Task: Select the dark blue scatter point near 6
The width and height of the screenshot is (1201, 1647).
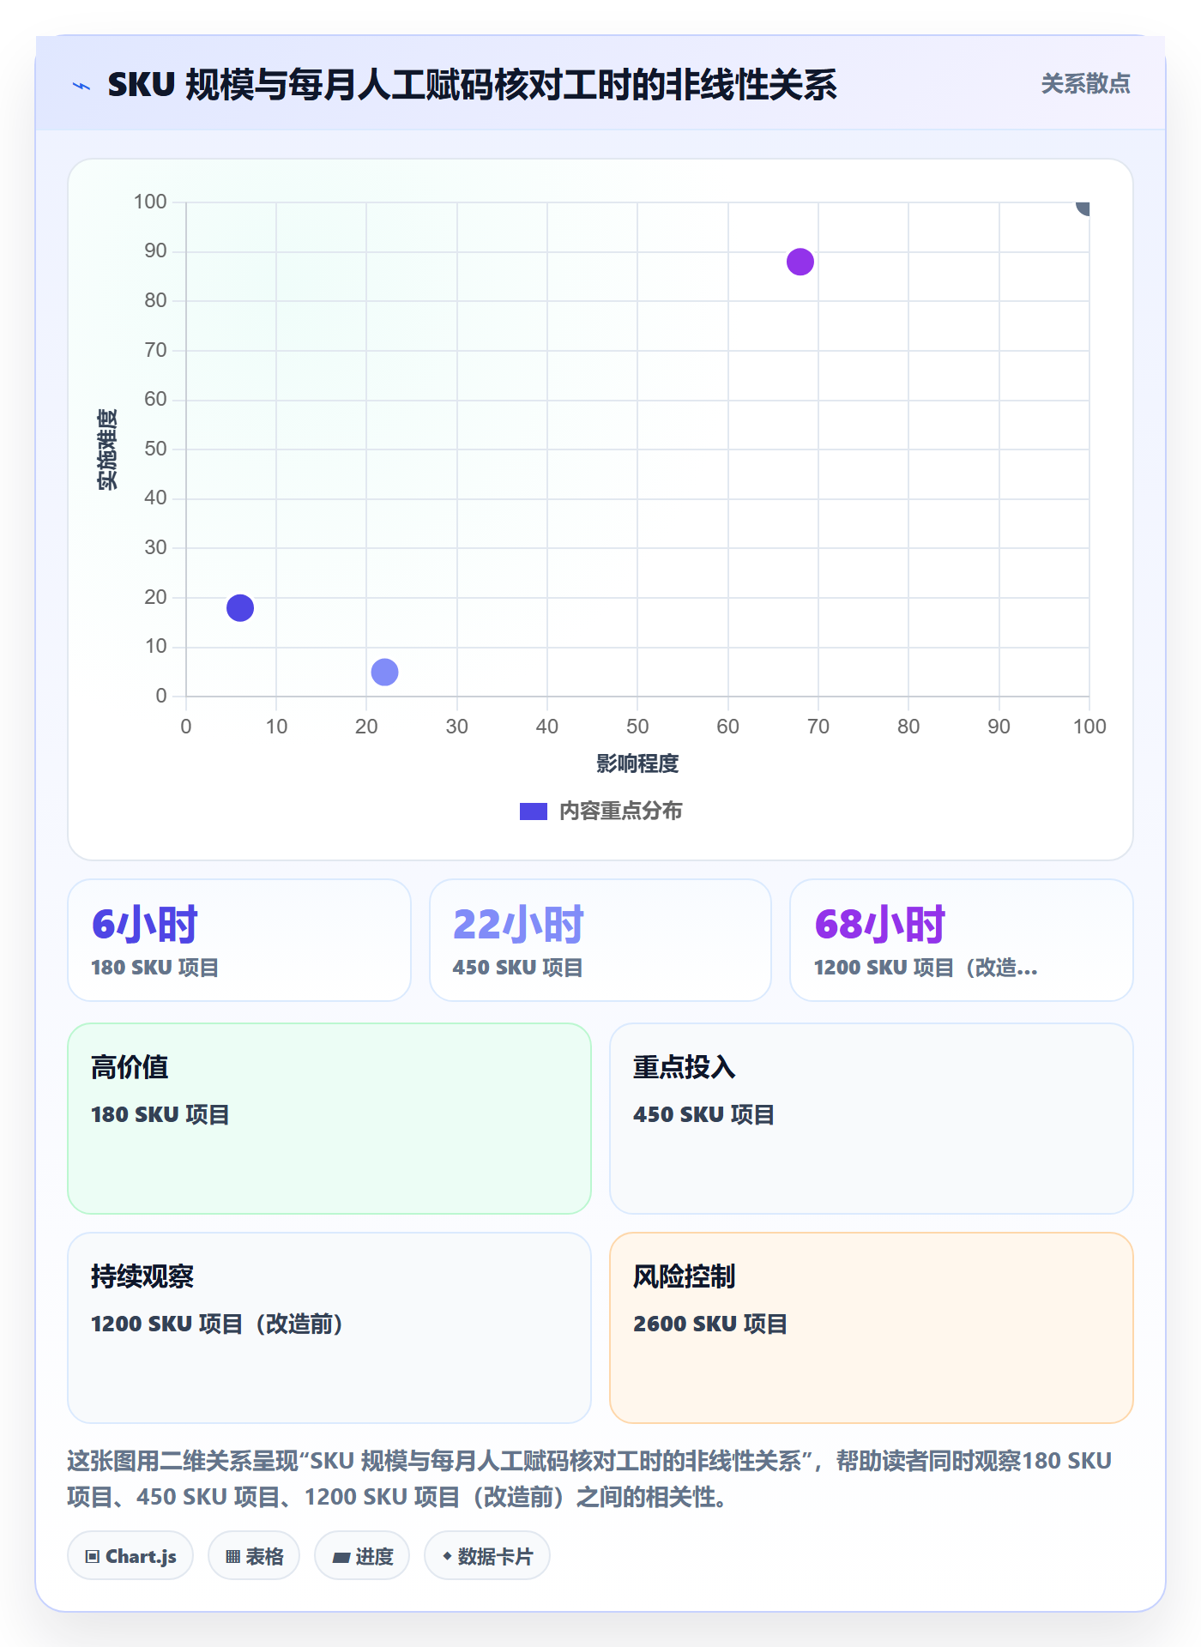Action: click(x=240, y=608)
